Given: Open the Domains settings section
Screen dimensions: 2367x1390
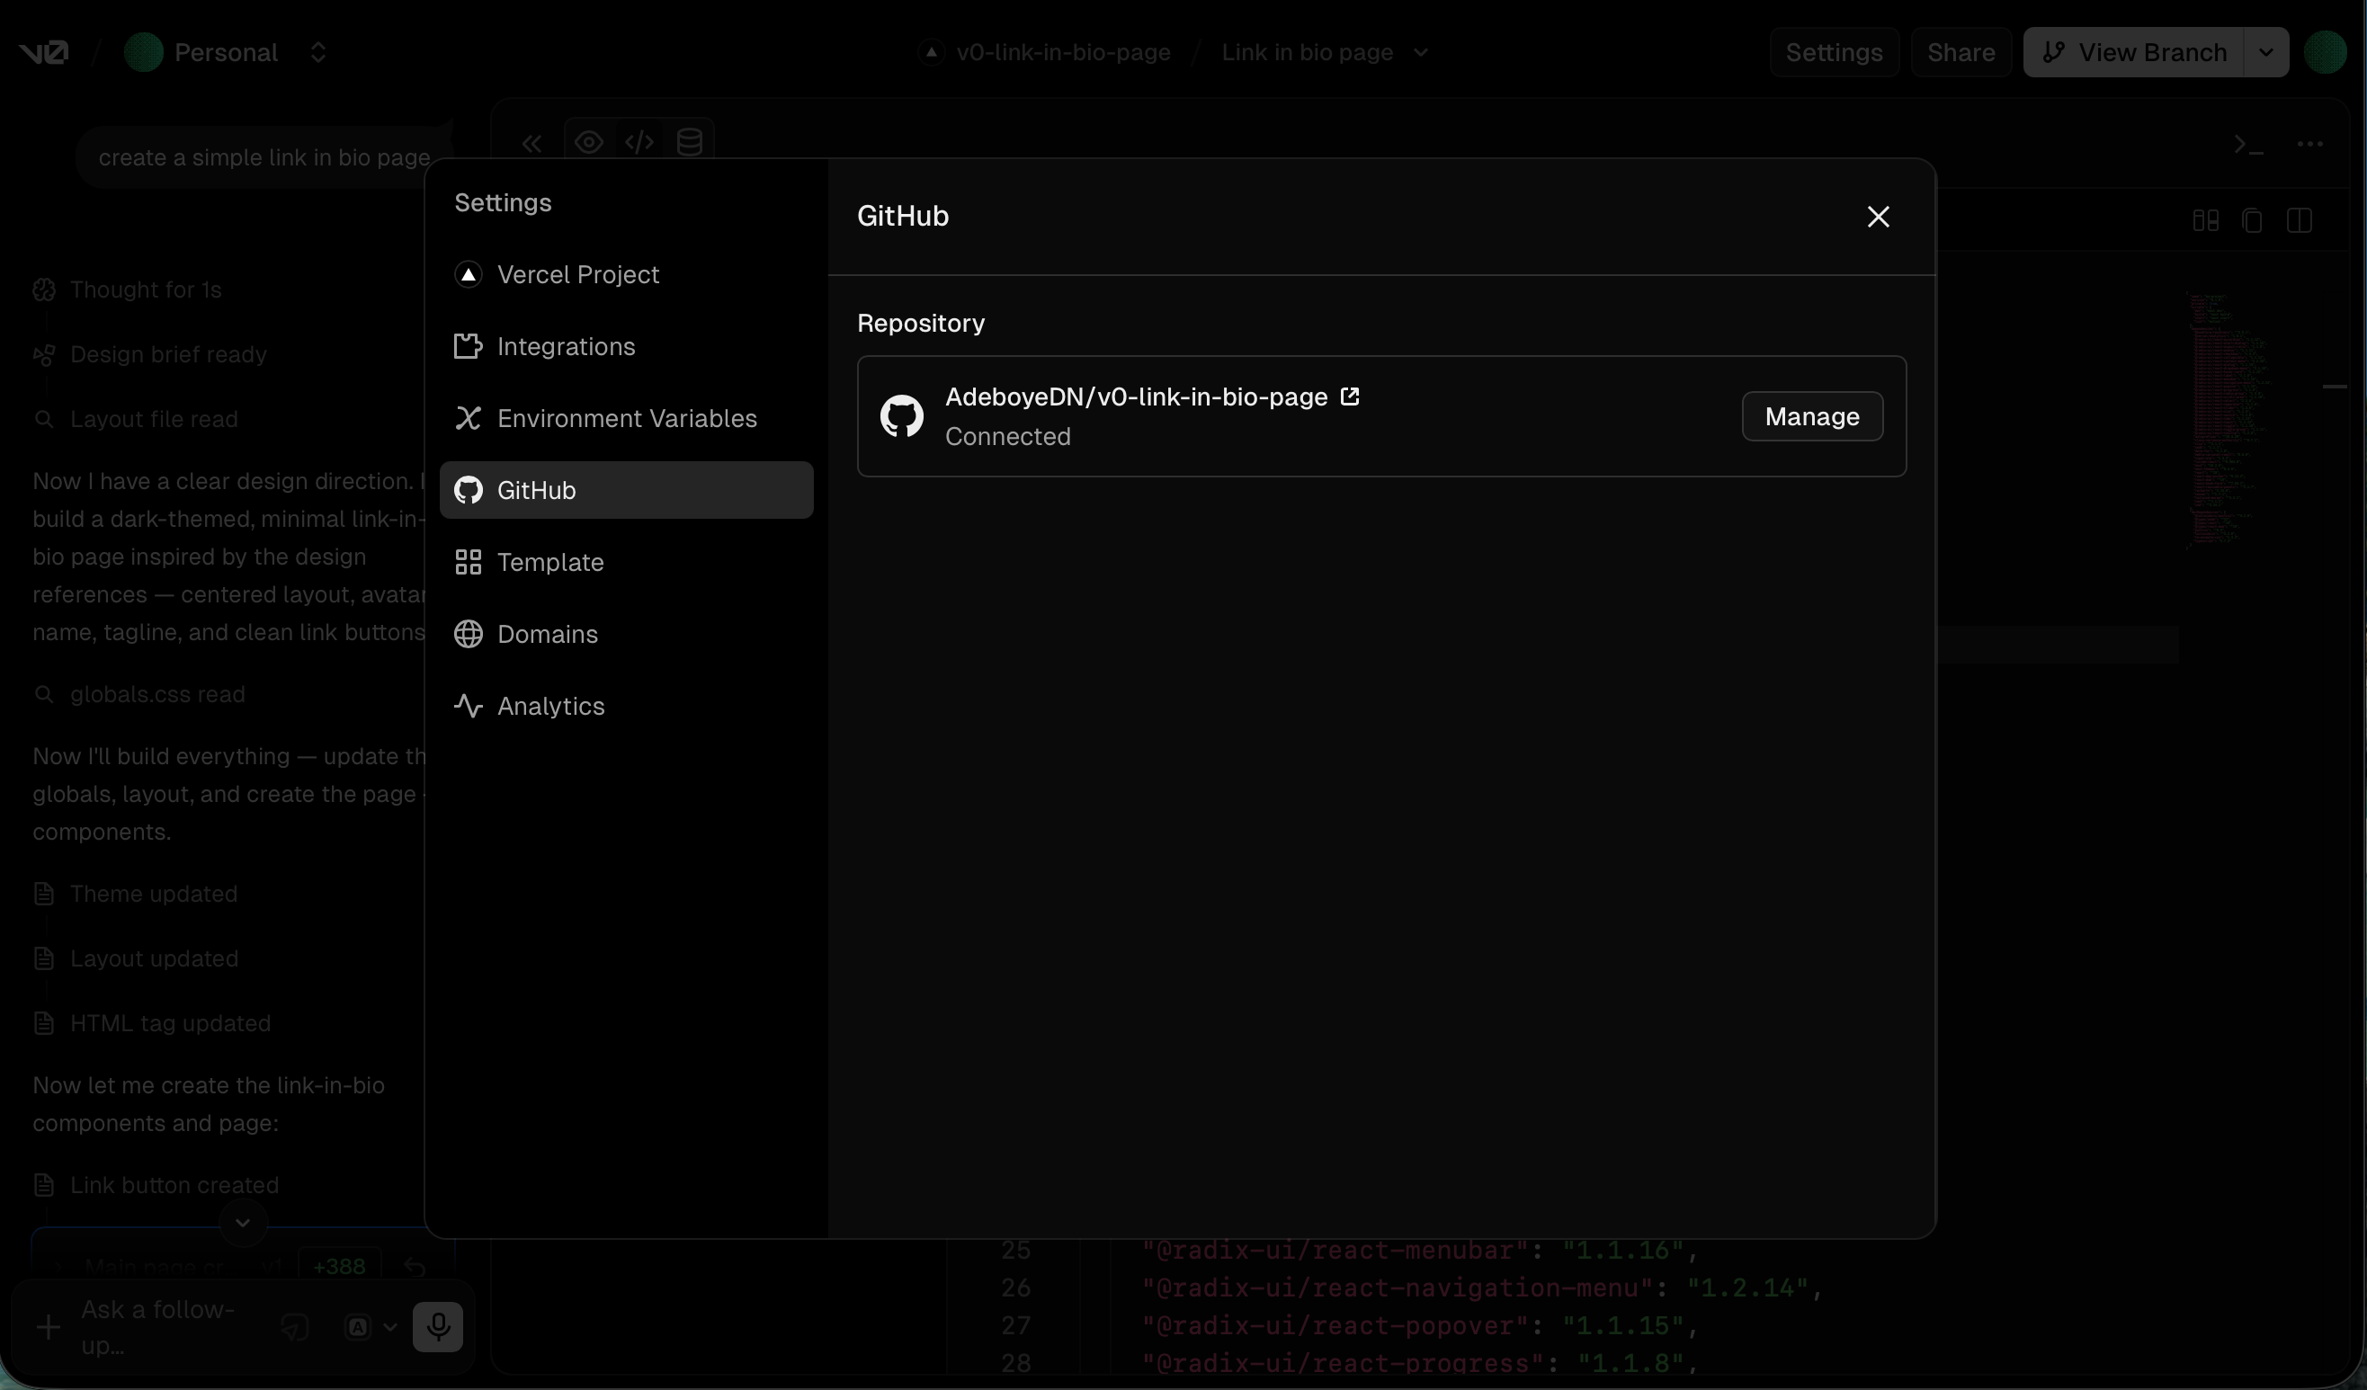Looking at the screenshot, I should [x=627, y=634].
